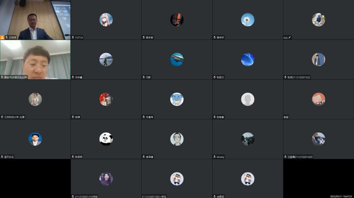The image size is (354, 198).
Task: Select the participant tile named 211210201302+郑徐
Action: click(x=177, y=179)
